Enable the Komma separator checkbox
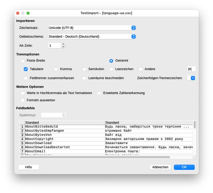Viewport: 213px width, 193px height. point(56,69)
